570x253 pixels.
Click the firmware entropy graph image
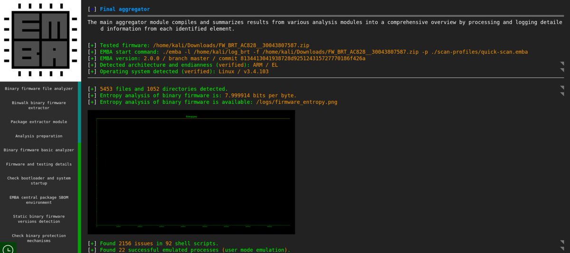click(191, 172)
